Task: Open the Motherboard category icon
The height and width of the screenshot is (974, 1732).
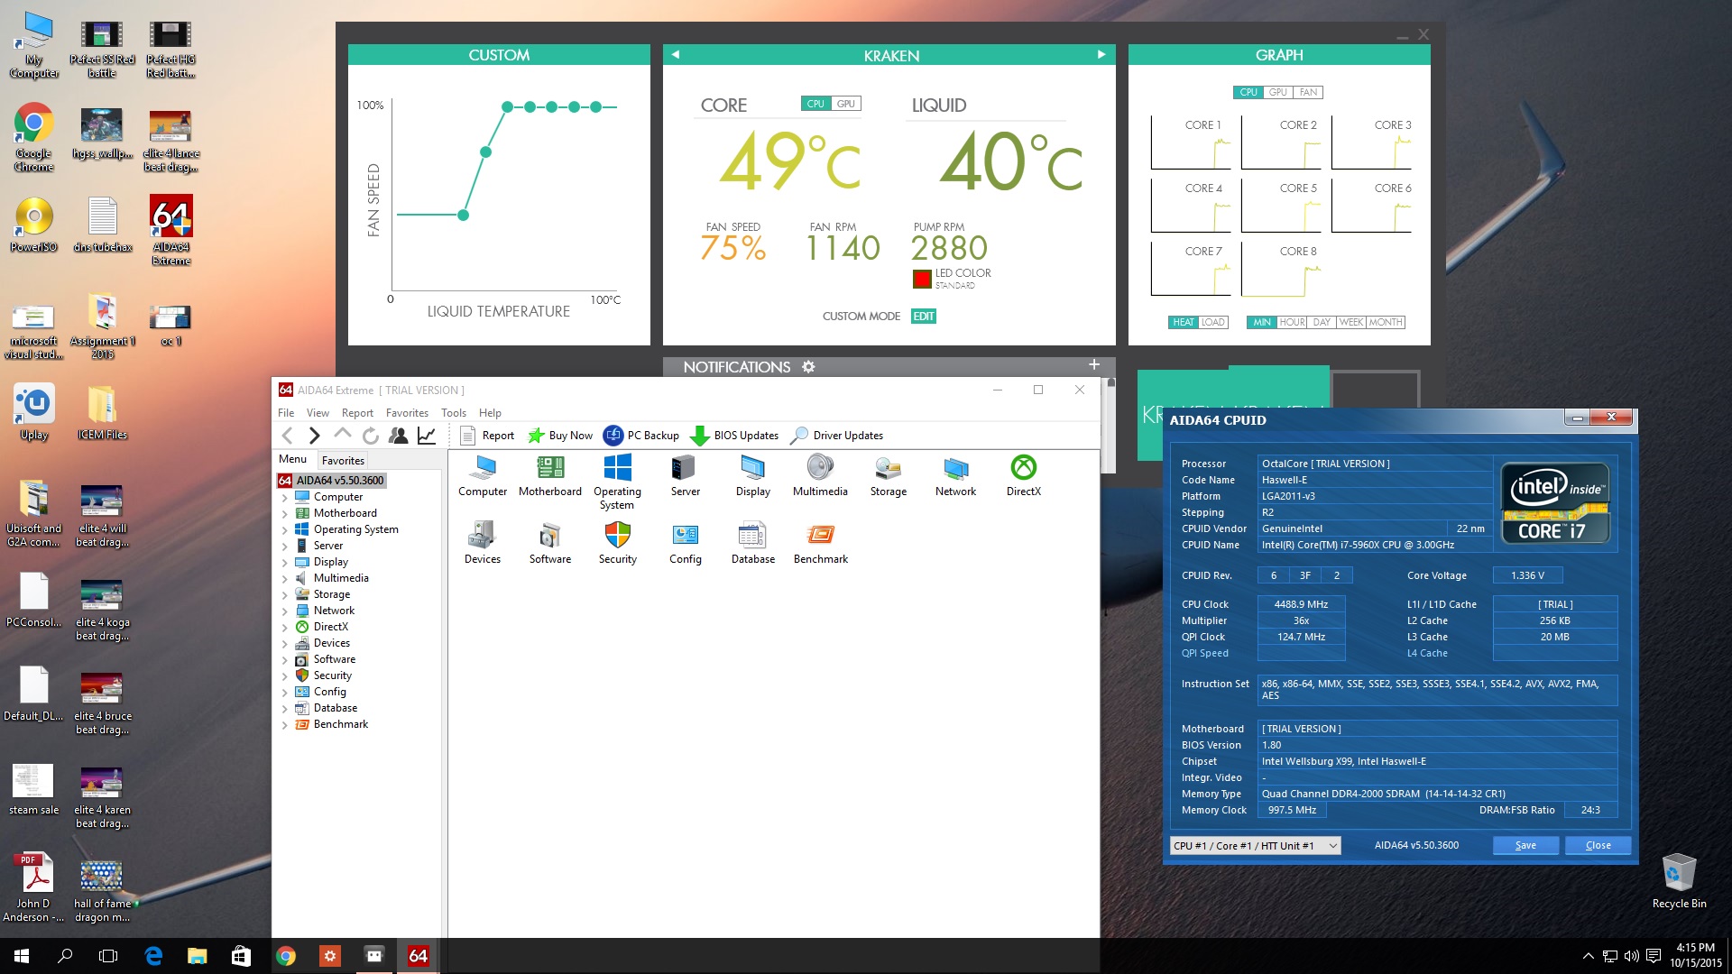Action: 550,475
